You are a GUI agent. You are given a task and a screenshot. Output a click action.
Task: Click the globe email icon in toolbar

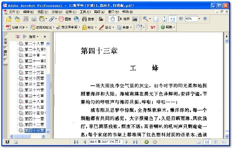(77, 19)
